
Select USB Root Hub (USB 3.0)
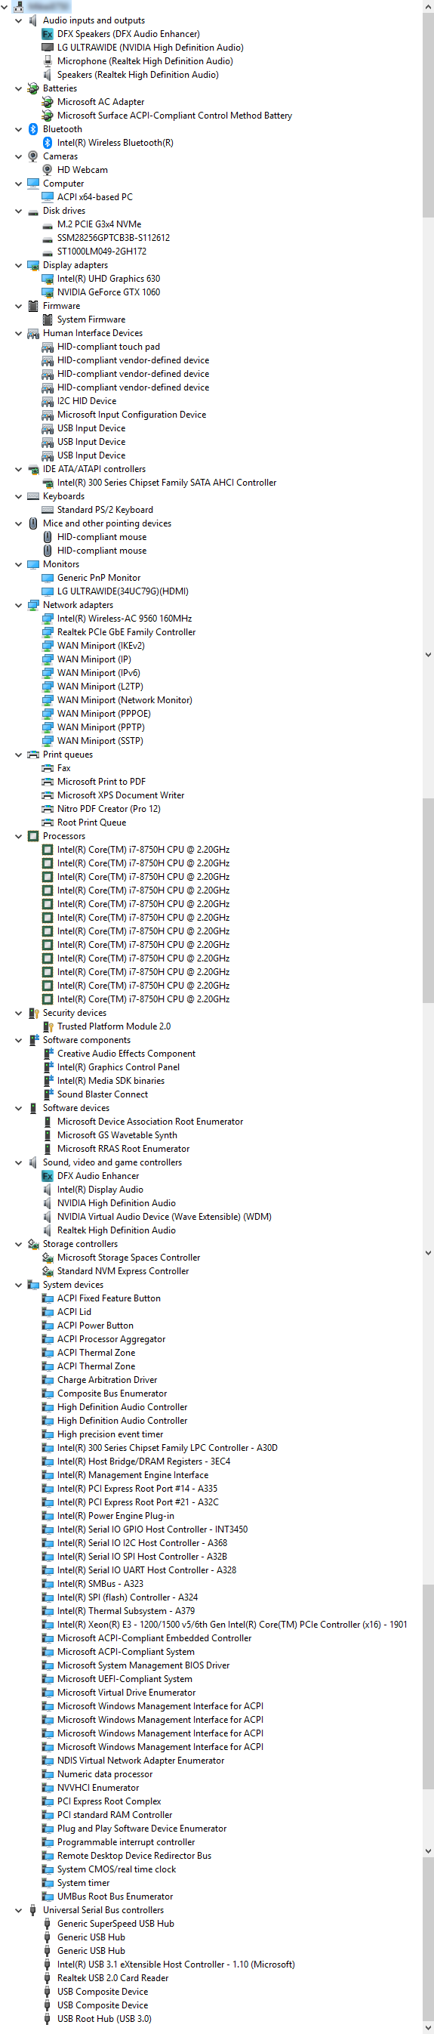point(104,2019)
